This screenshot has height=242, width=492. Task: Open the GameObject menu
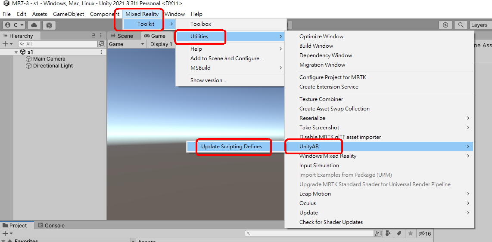tap(69, 14)
